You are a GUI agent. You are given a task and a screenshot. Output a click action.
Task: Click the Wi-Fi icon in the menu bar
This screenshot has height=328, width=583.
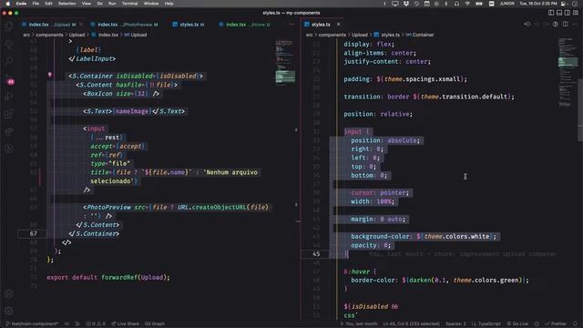467,4
